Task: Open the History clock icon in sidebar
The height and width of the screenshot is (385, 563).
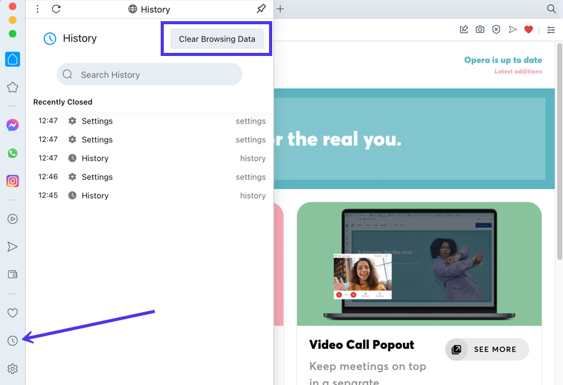Action: click(12, 340)
